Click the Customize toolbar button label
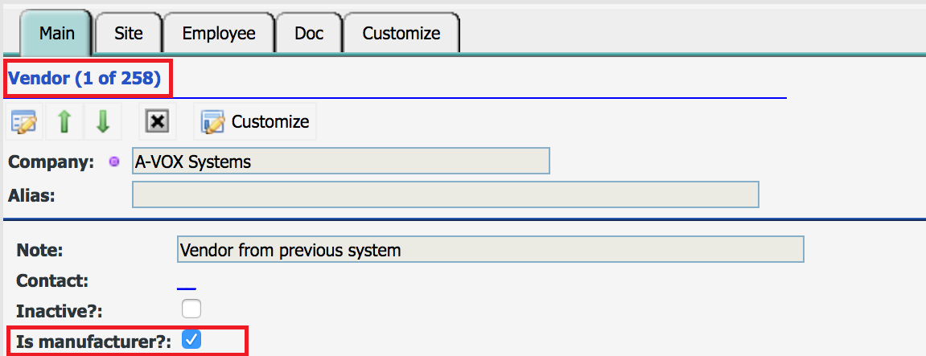This screenshot has height=356, width=926. tap(270, 121)
